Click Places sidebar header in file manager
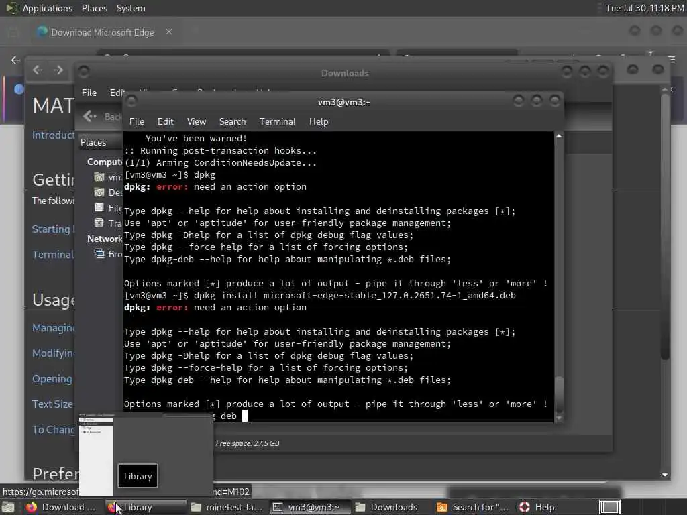 click(93, 142)
